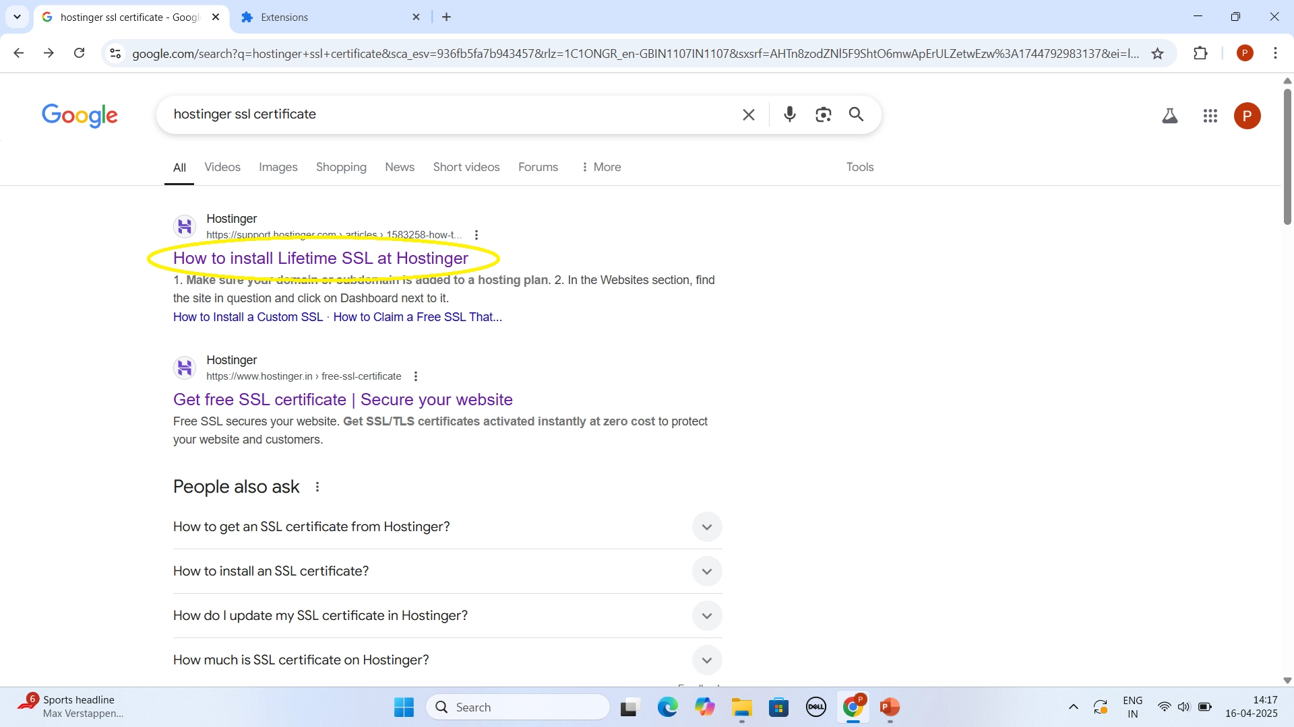Viewport: 1294px width, 727px height.
Task: Open Search Labs with the flask icon
Action: tap(1170, 115)
